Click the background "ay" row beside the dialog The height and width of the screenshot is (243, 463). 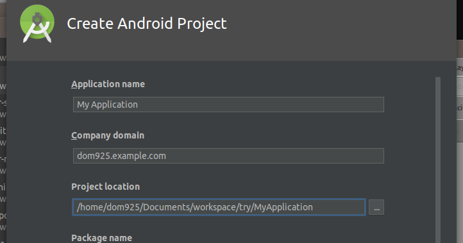click(460, 68)
